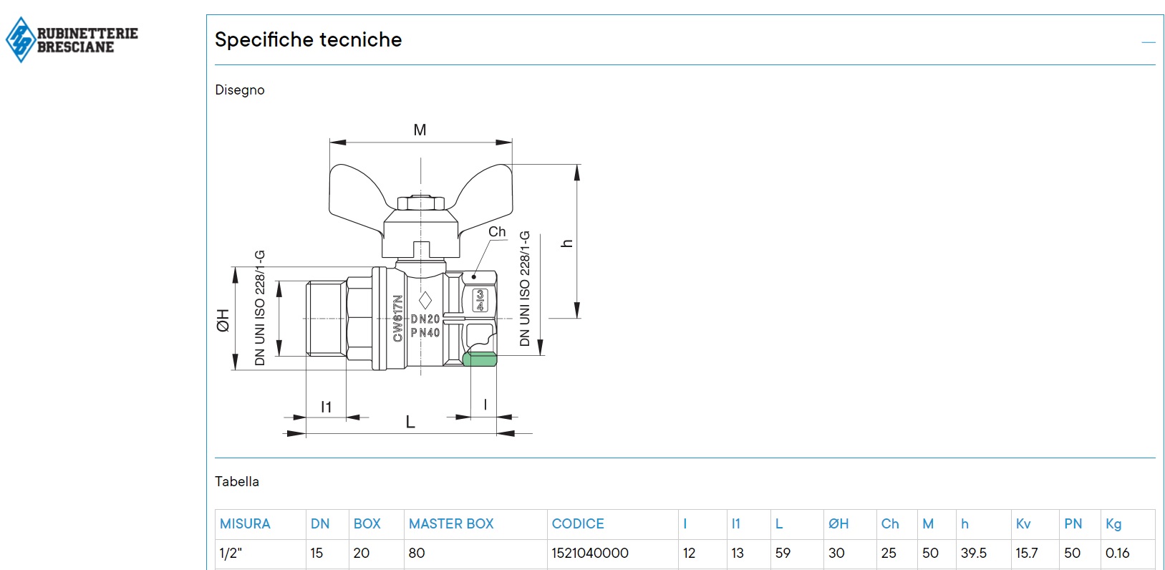Click the 0.16 weight value cell
This screenshot has width=1165, height=570.
(x=1117, y=553)
